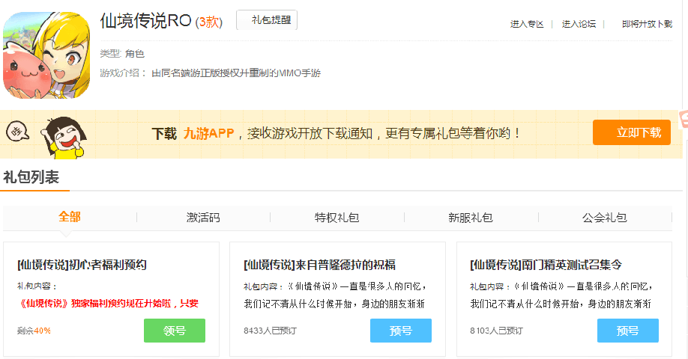688x359 pixels.
Task: Click the 类型: 角色 text
Action: (x=122, y=54)
